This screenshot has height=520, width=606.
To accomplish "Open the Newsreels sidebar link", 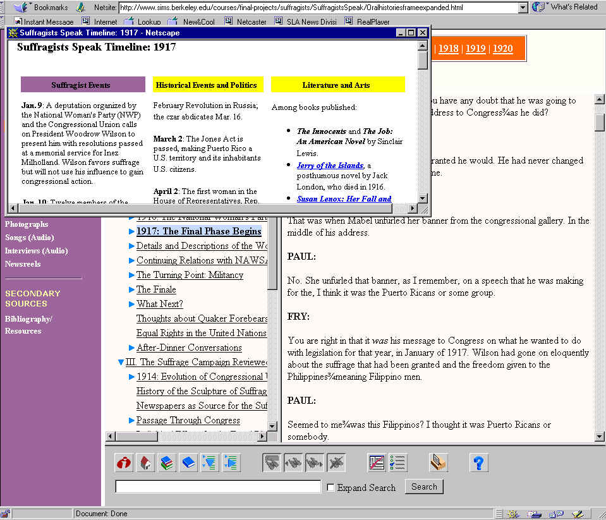I will [23, 264].
